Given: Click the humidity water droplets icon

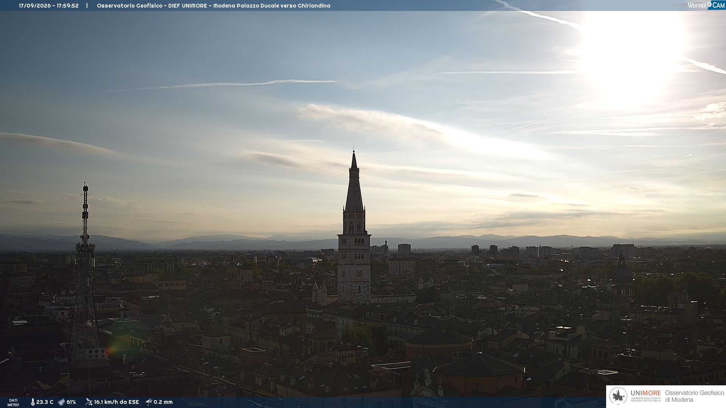Looking at the screenshot, I should 61,402.
